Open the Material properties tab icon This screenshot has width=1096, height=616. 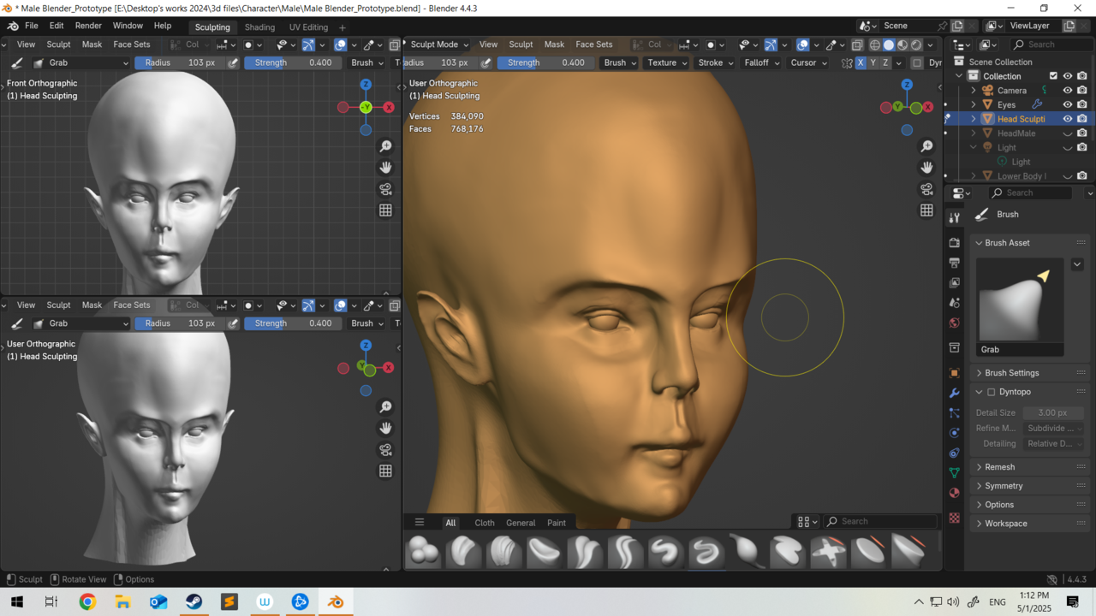[955, 493]
